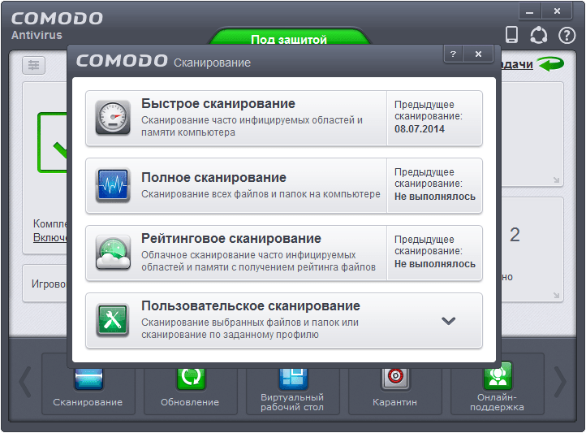586x433 pixels.
Task: Click the Виртуальный рабочий стол blue icon
Action: pyautogui.click(x=293, y=378)
